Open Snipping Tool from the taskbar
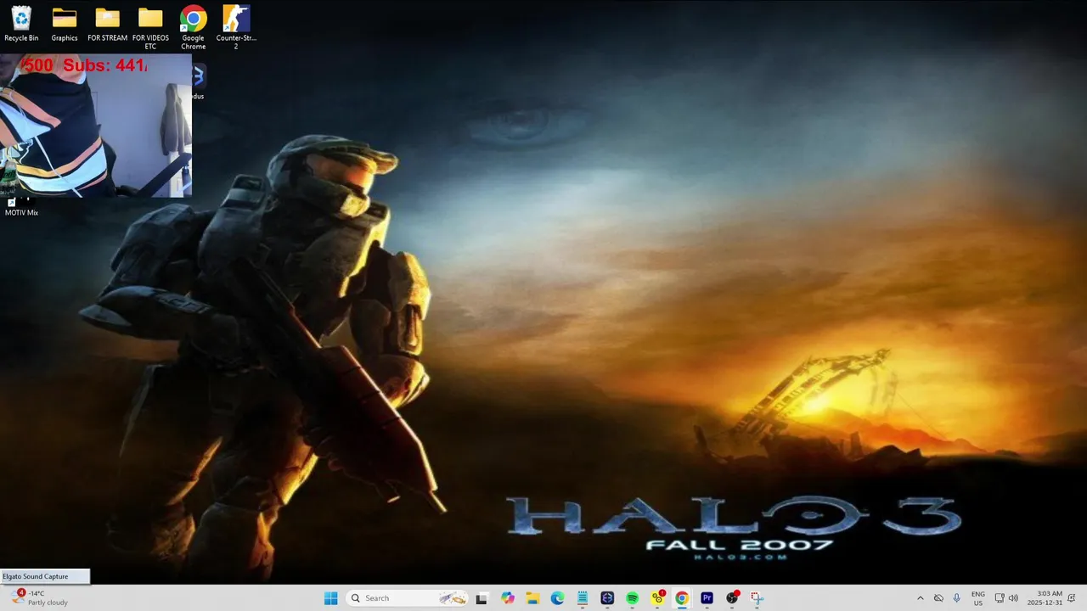1087x611 pixels. point(757,598)
